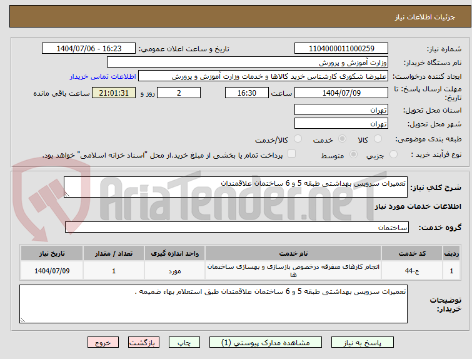Viewport: 472px width, 359px height.
Task: Select the کالا radio button
Action: (x=378, y=139)
